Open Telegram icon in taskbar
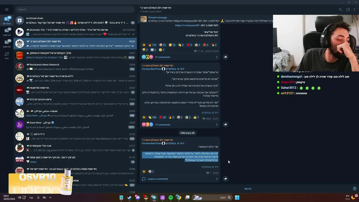 coord(154,198)
